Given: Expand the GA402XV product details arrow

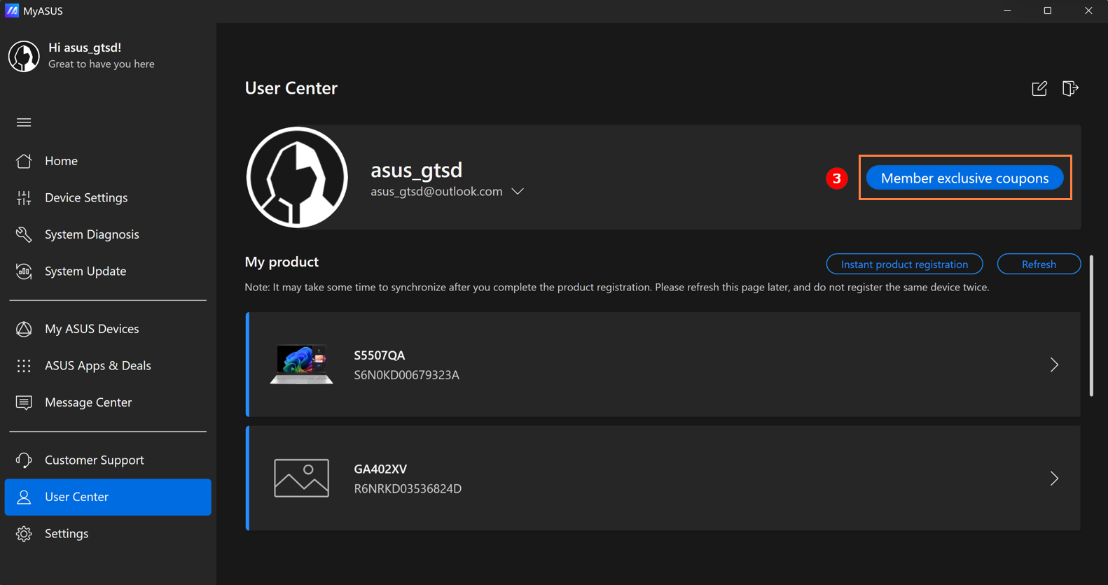Looking at the screenshot, I should [x=1053, y=479].
